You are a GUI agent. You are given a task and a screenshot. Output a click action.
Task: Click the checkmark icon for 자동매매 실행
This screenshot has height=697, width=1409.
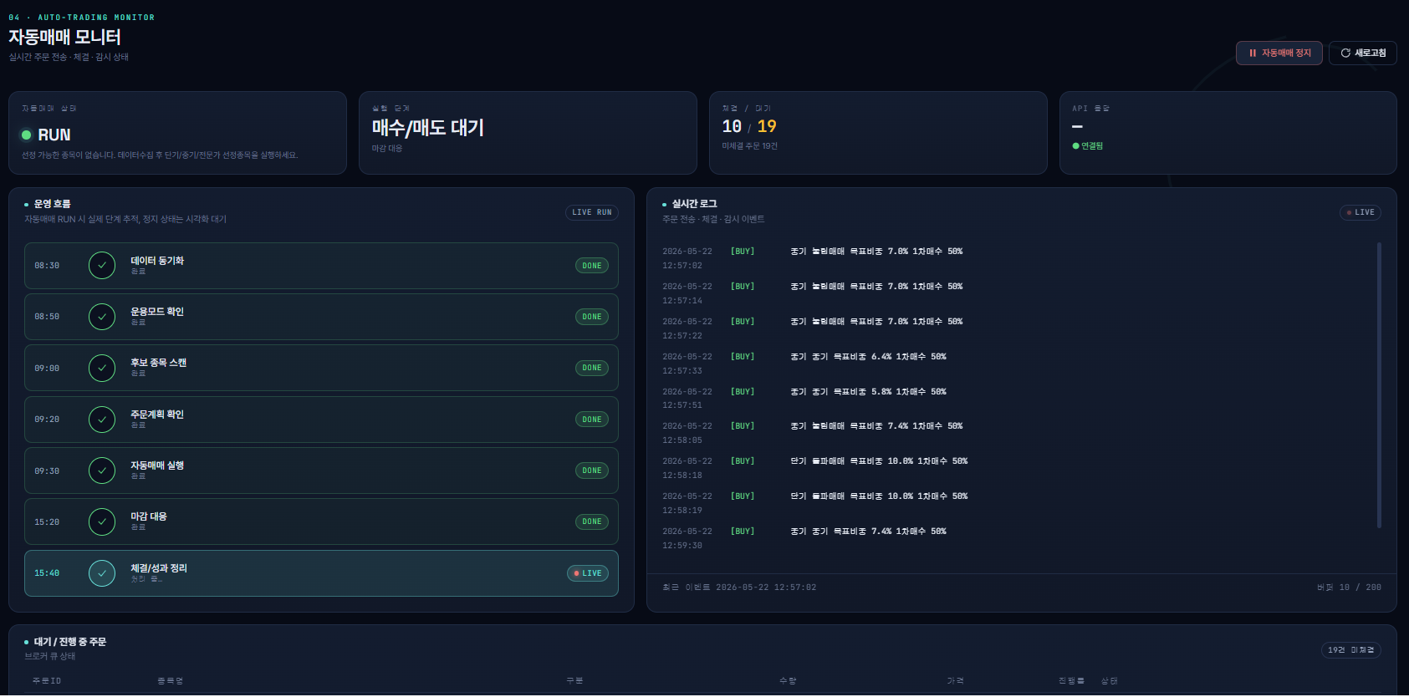click(x=102, y=471)
